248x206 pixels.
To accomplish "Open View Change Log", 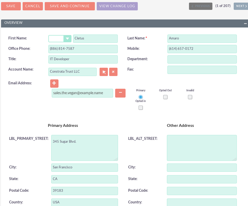I will point(117,6).
